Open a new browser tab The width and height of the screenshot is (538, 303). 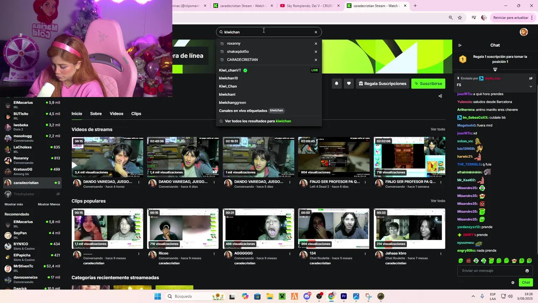tap(415, 6)
